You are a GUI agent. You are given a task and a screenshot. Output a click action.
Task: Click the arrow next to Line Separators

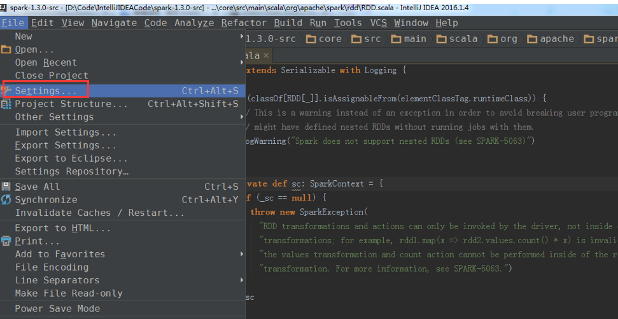click(241, 280)
